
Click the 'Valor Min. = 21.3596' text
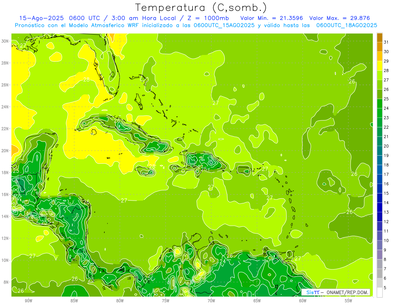pos(272,18)
